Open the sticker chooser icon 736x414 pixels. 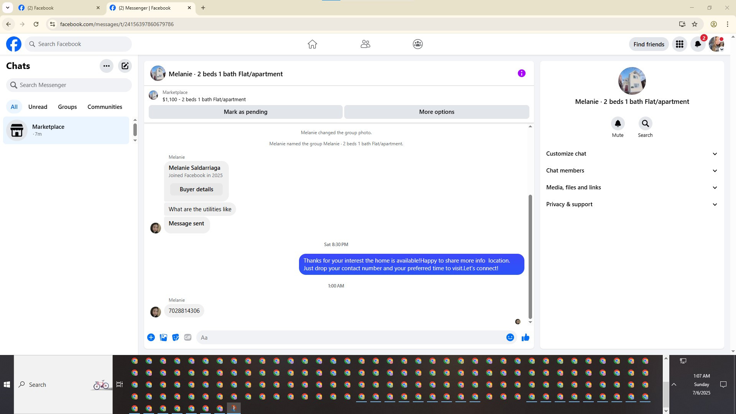[176, 337]
